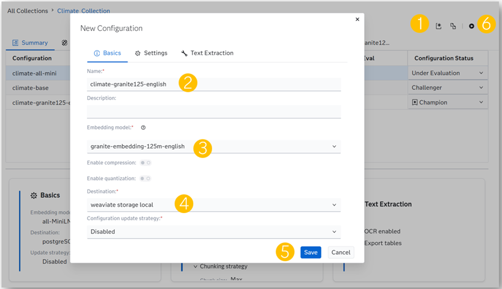The image size is (502, 289).
Task: Click the help icon beside Embedding model
Action: pyautogui.click(x=143, y=128)
